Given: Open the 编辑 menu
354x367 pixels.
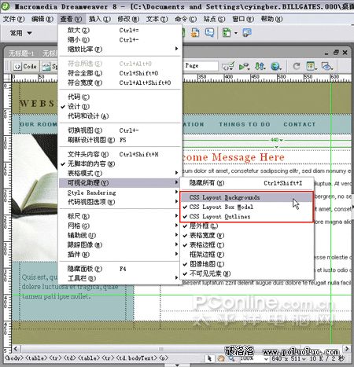Looking at the screenshot, I should tap(42, 19).
